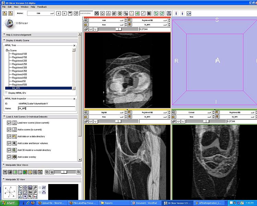Viewport: 257px width, 206px height.
Task: Toggle the upper checkbox in Manipulate 3D View
Action: click(x=40, y=187)
